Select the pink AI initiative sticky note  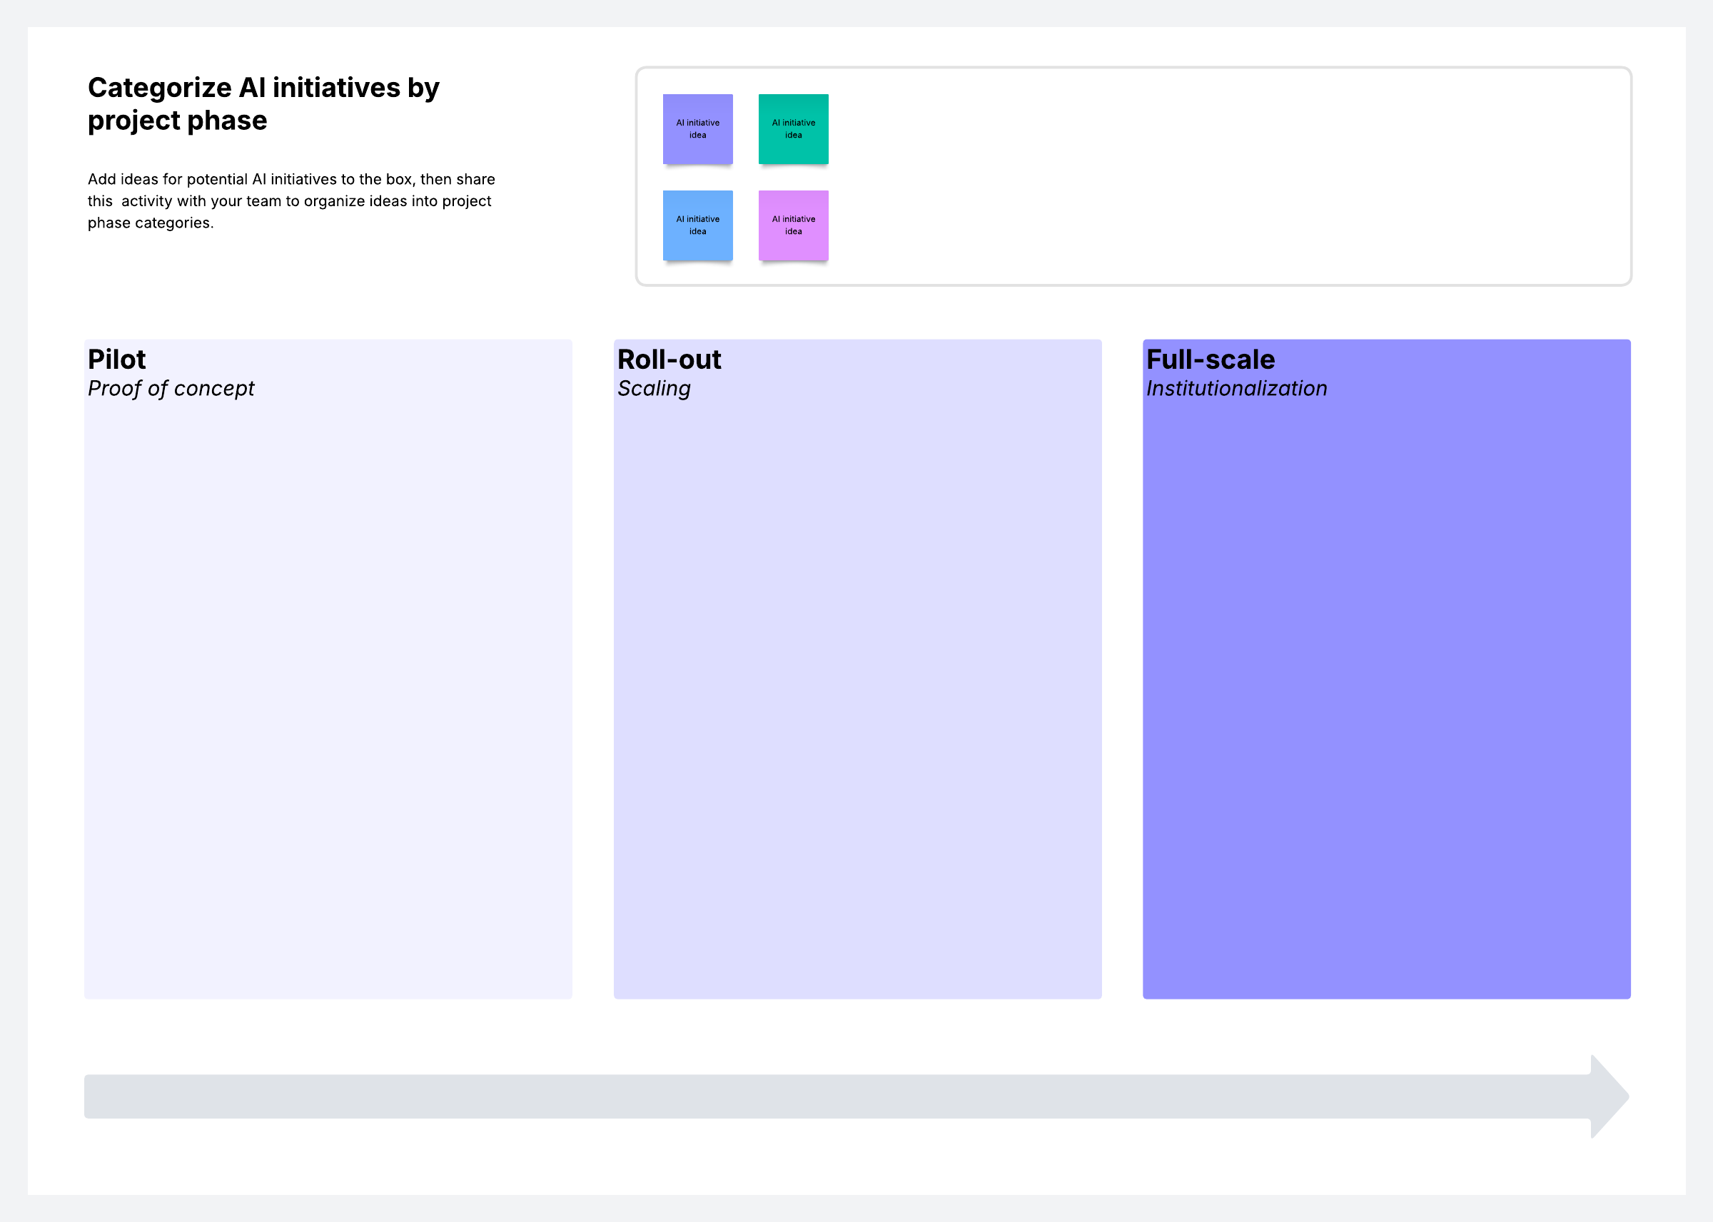pos(792,225)
